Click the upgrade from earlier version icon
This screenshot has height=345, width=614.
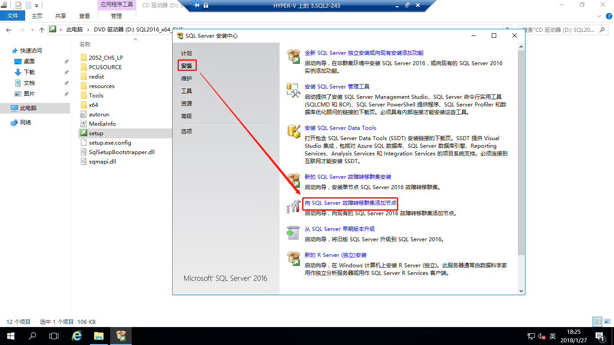(x=294, y=233)
